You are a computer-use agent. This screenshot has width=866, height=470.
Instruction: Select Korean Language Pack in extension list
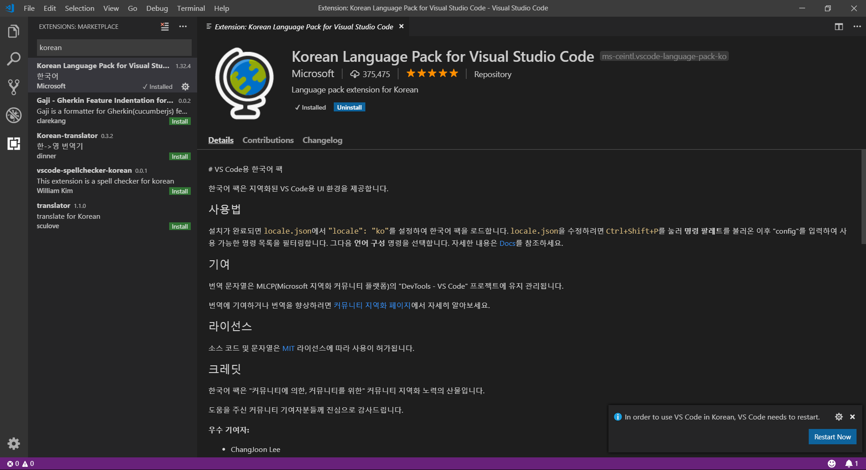pyautogui.click(x=113, y=75)
